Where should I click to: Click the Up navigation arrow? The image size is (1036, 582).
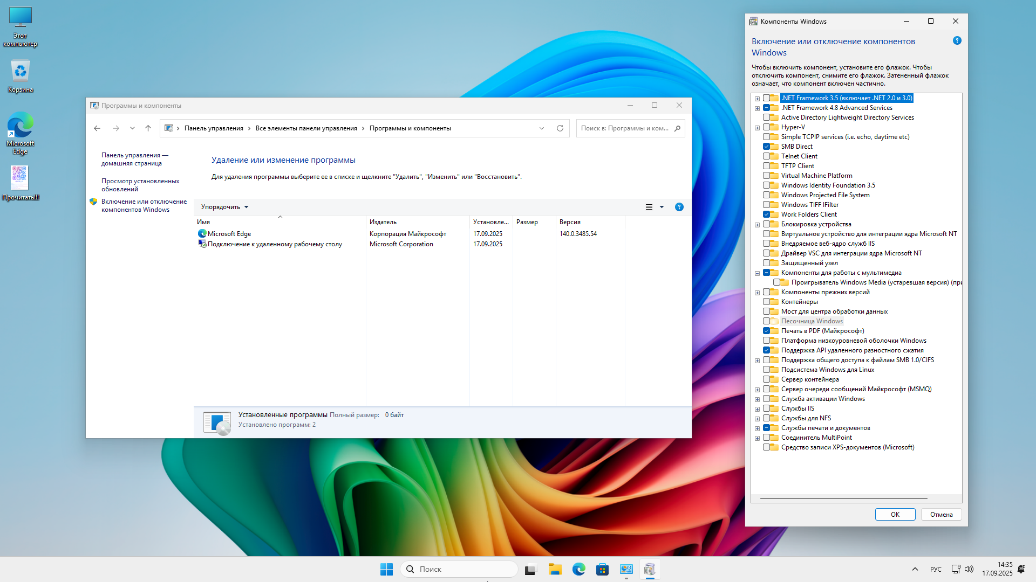pyautogui.click(x=148, y=128)
